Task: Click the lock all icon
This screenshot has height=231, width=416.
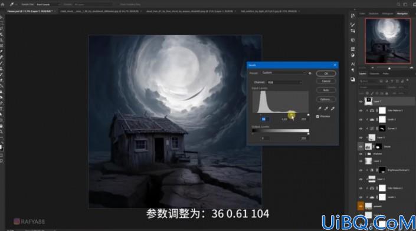Action: tap(386, 93)
